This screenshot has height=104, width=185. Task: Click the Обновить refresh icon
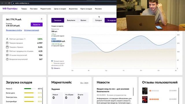point(52,68)
